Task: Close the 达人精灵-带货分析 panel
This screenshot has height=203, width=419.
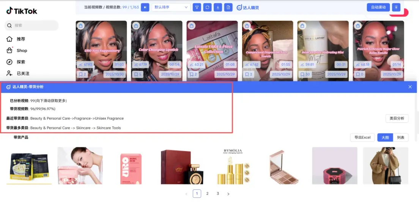Action: click(410, 87)
